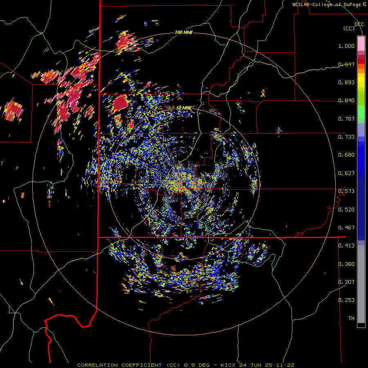368x368 pixels.
Task: Click the 100 NMI range ring label
Action: (184, 32)
